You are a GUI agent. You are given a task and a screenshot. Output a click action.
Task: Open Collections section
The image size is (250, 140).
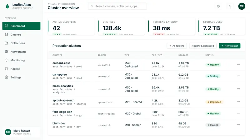pos(21,43)
